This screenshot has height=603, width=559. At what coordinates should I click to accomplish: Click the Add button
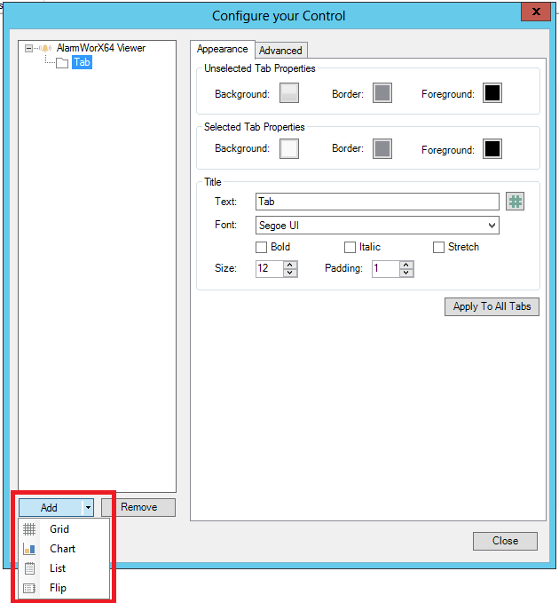tap(51, 508)
